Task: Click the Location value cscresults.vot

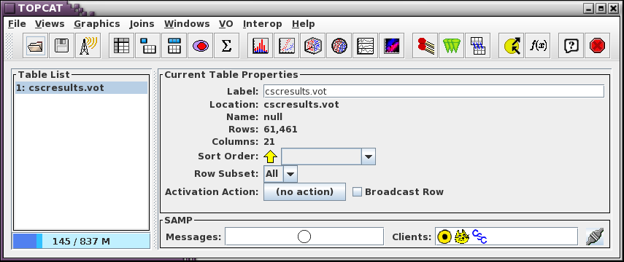Action: pos(301,105)
